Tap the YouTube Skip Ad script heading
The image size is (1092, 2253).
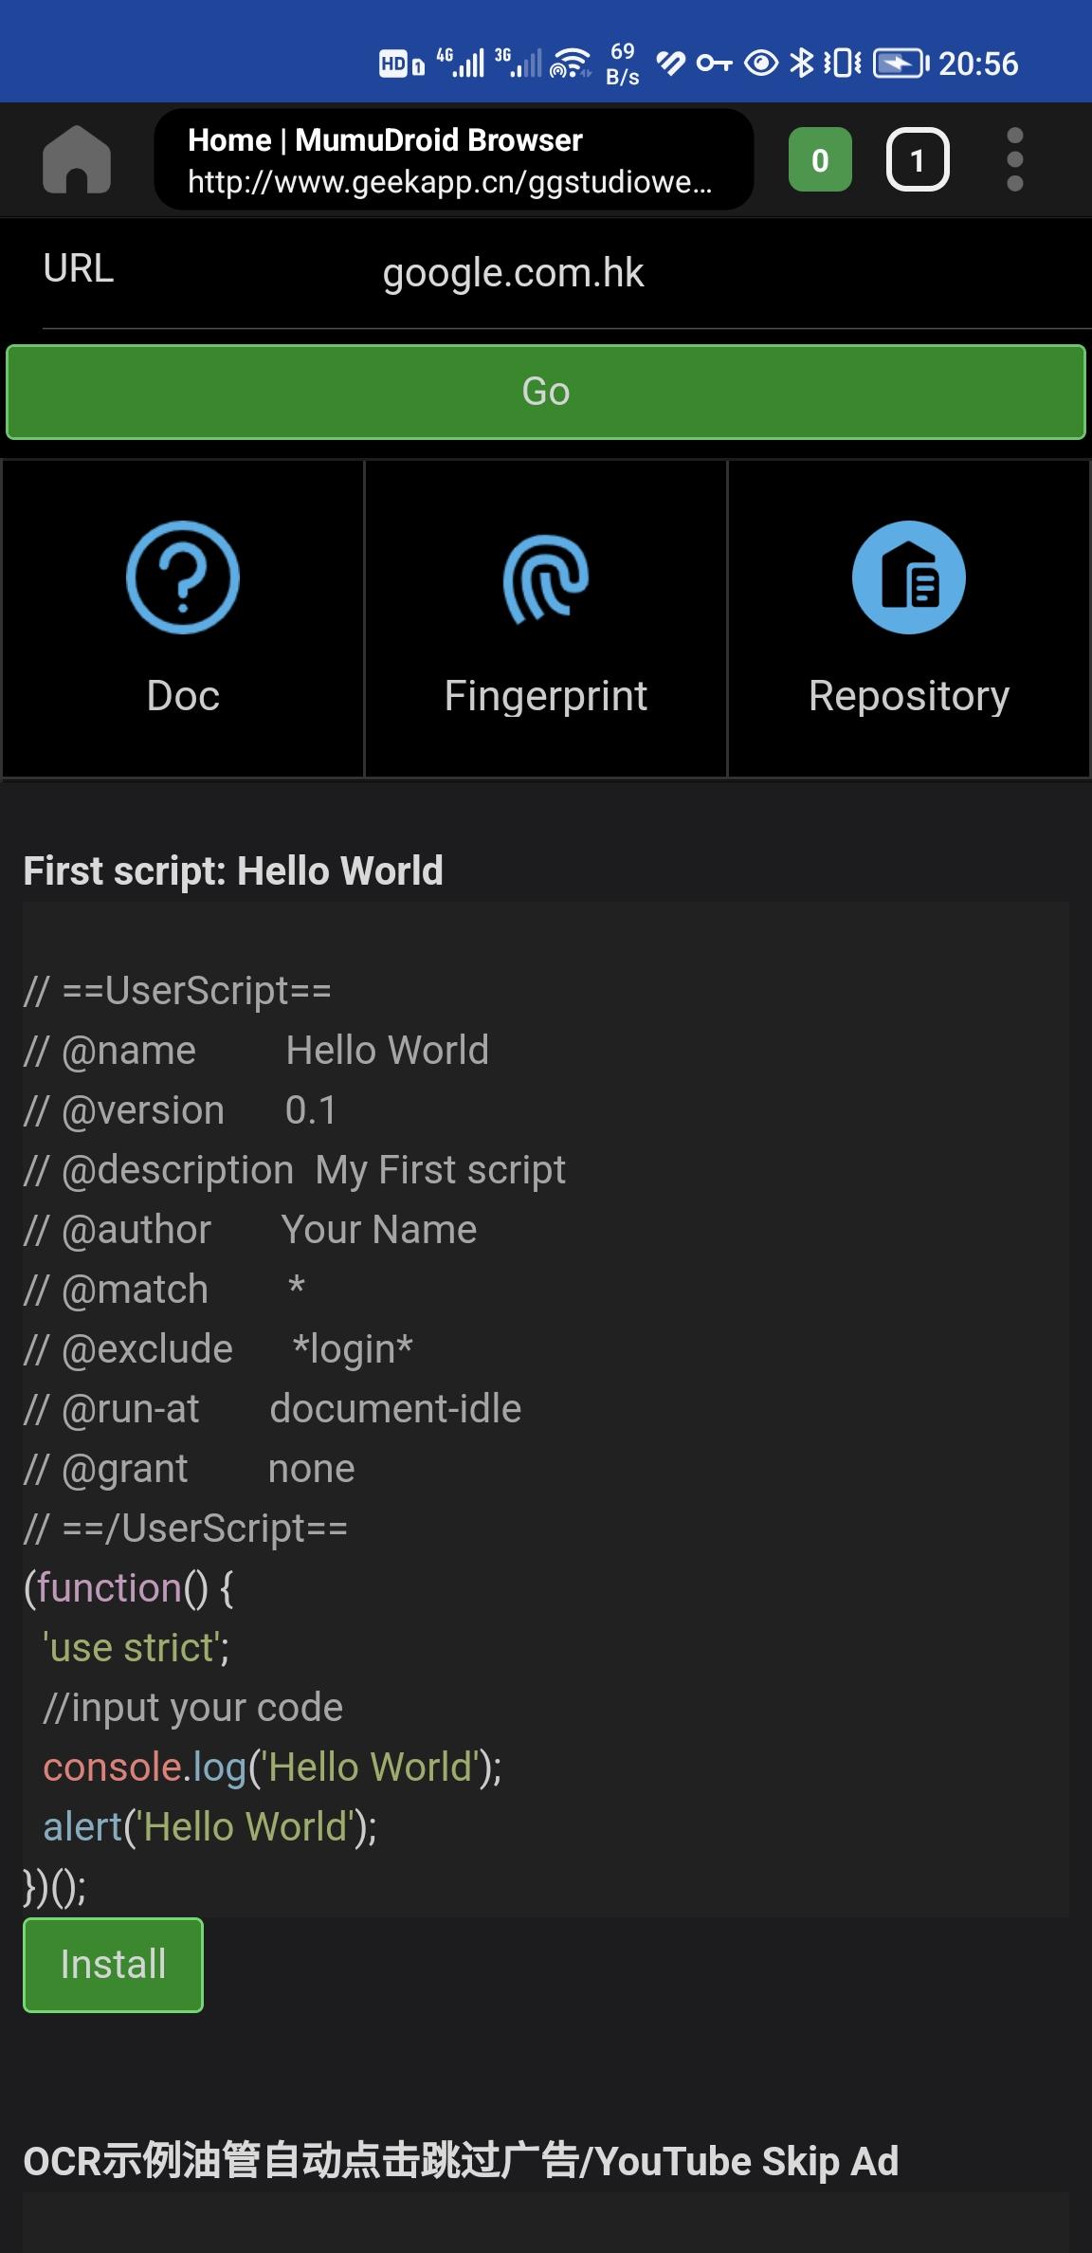(461, 2161)
